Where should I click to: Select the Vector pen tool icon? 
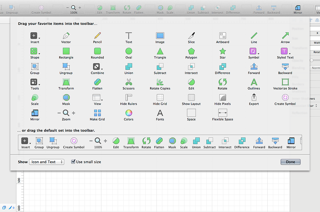66,35
